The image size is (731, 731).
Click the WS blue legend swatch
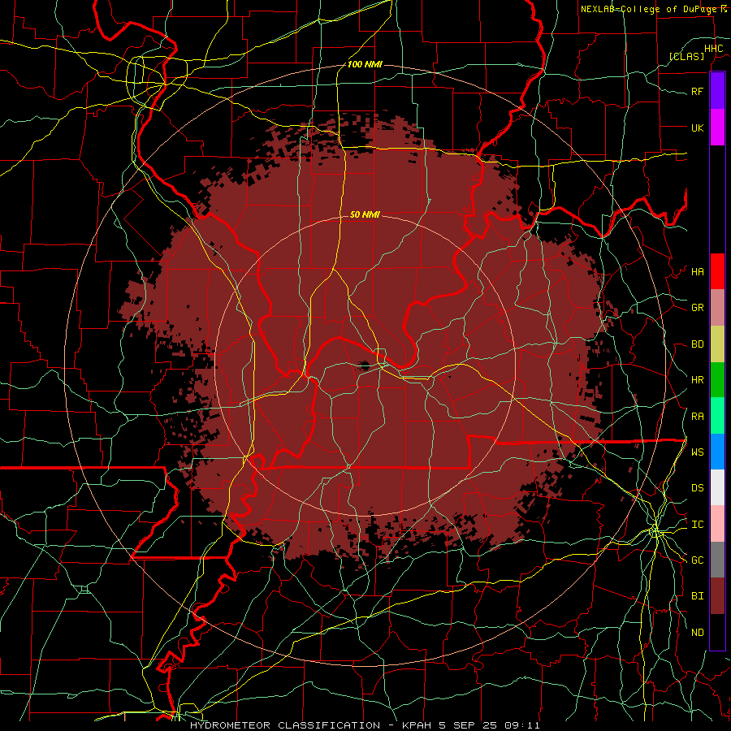pyautogui.click(x=717, y=452)
